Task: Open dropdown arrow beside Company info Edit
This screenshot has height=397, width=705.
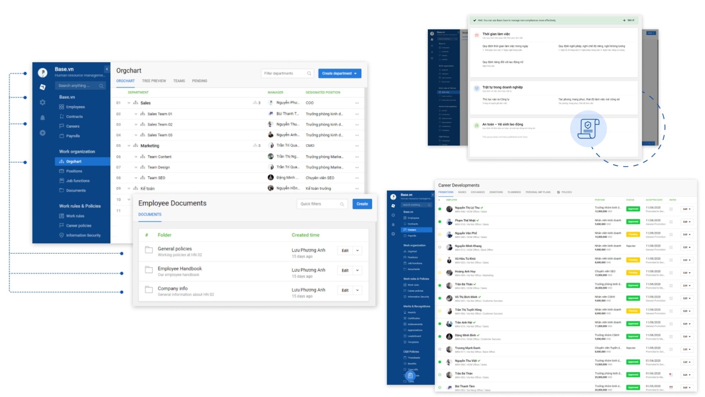Action: [x=357, y=290]
